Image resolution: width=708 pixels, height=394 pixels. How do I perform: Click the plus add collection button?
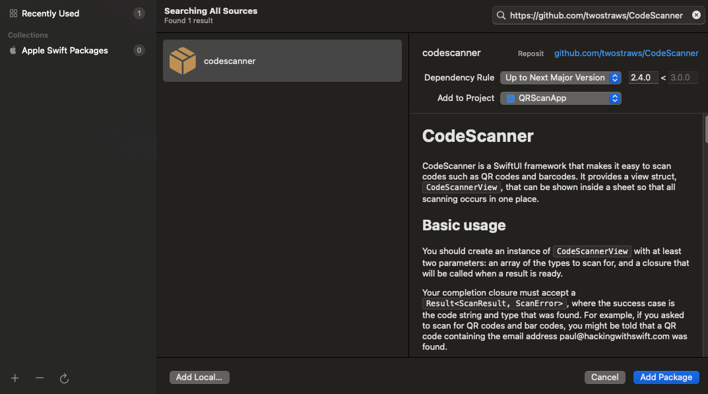15,378
